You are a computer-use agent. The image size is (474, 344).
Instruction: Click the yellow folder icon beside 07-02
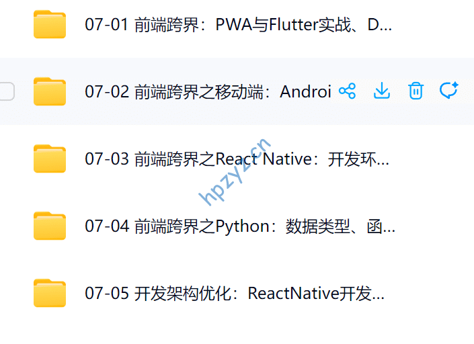(x=50, y=92)
